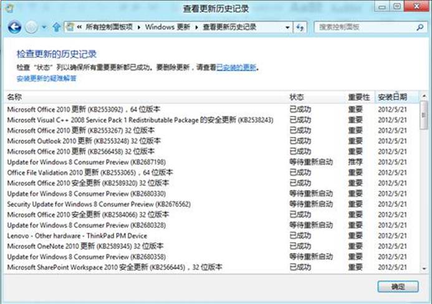Viewport: 432px width, 304px height.
Task: Click the Back navigation arrow button
Action: (14, 27)
